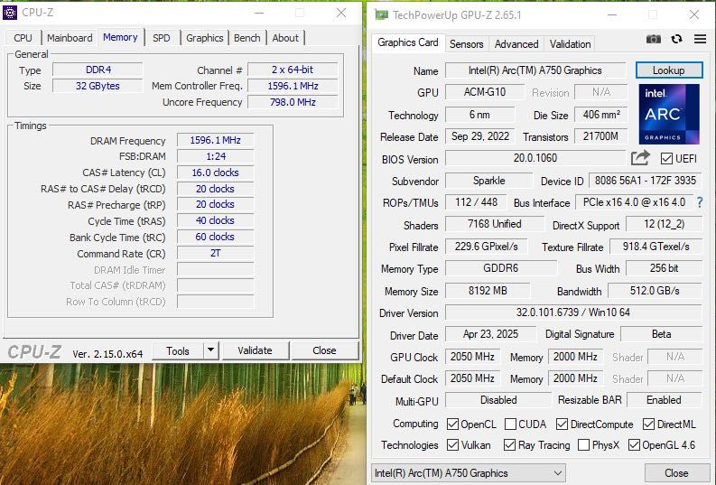Toggle the CUDA checkbox
This screenshot has height=485, width=716.
coord(510,424)
